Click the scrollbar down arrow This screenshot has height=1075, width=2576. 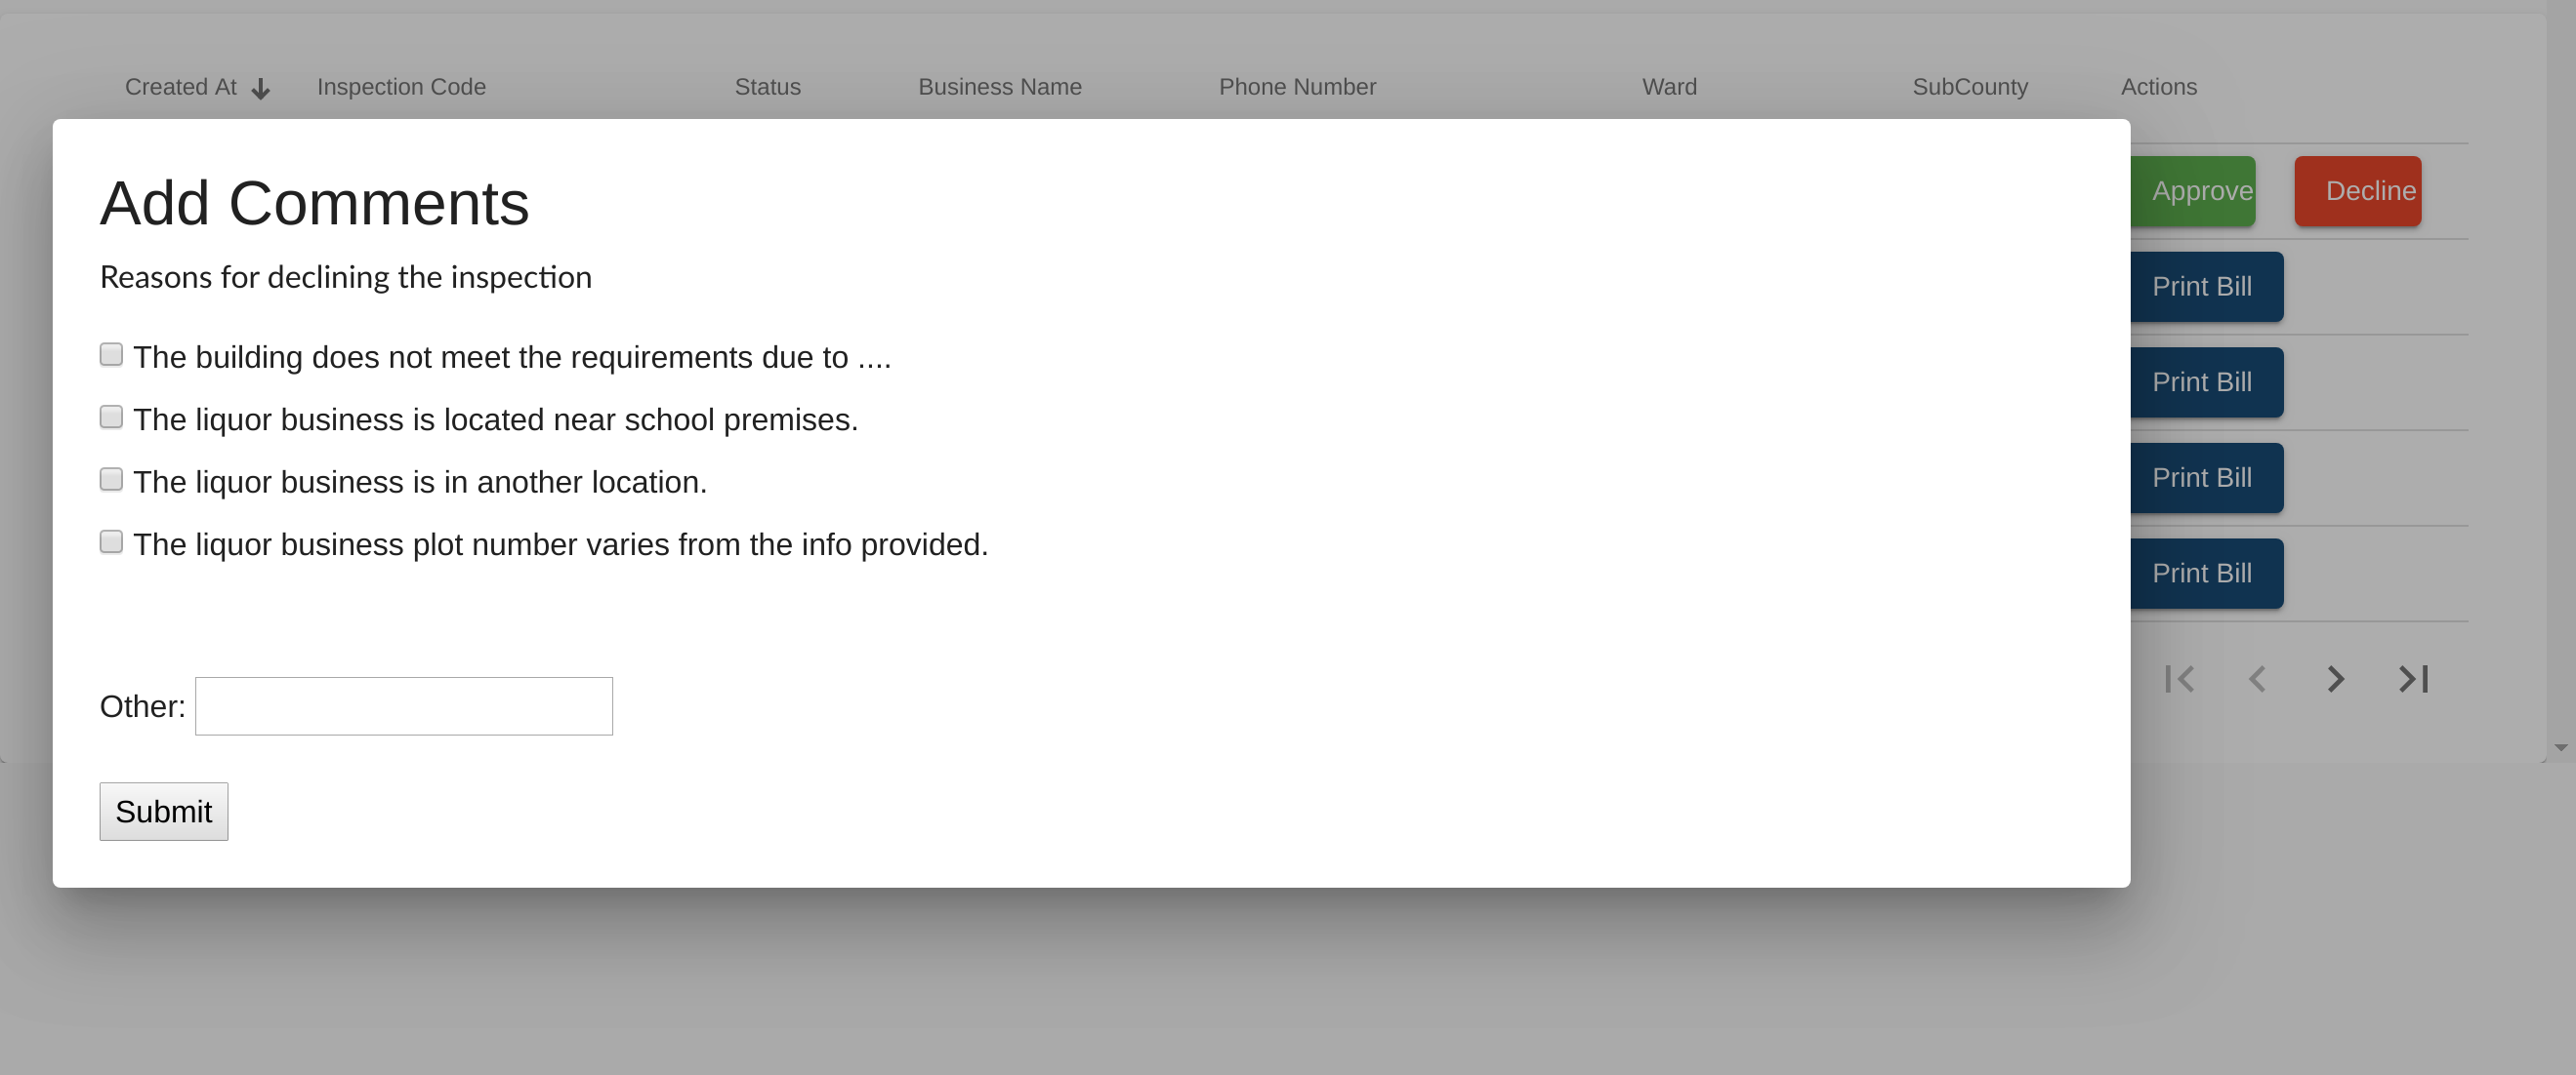(2560, 747)
